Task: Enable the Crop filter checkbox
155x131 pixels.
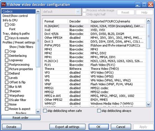Action: click(7, 51)
